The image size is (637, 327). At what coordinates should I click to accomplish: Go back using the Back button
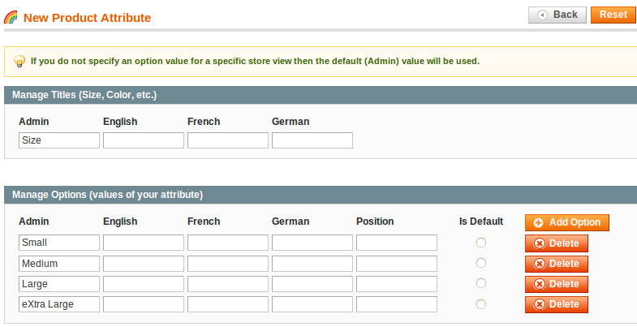point(557,15)
